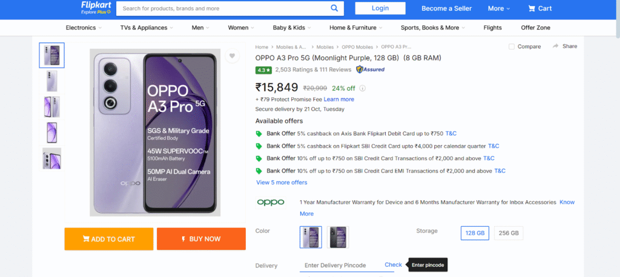Viewport: 620px width, 277px height.
Task: Click the ADD TO CART button
Action: click(x=109, y=239)
